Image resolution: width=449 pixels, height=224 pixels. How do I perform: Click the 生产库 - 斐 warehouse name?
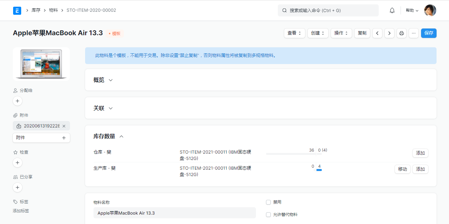[104, 168]
